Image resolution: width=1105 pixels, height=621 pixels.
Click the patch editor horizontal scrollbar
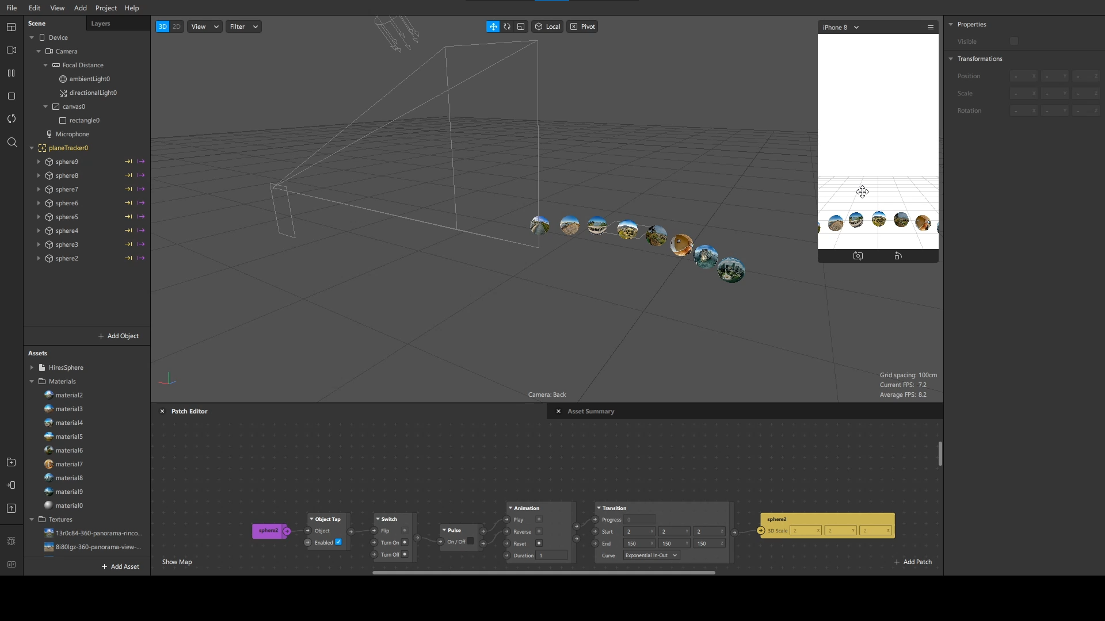[543, 573]
